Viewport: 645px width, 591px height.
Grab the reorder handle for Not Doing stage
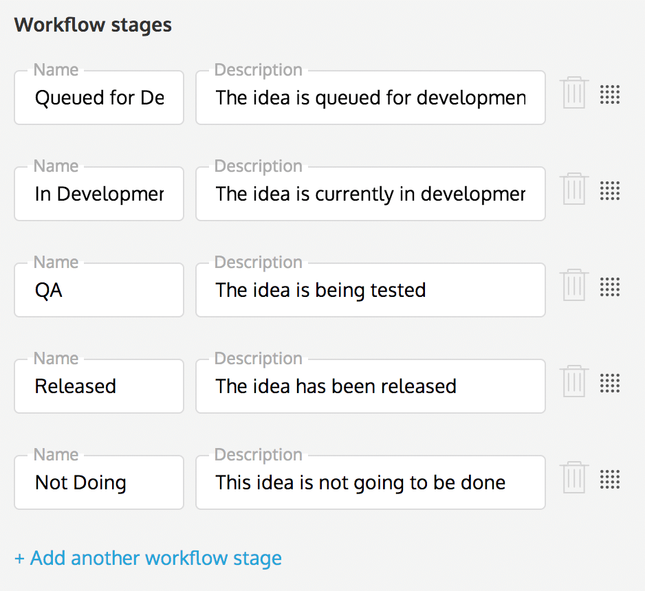coord(610,479)
